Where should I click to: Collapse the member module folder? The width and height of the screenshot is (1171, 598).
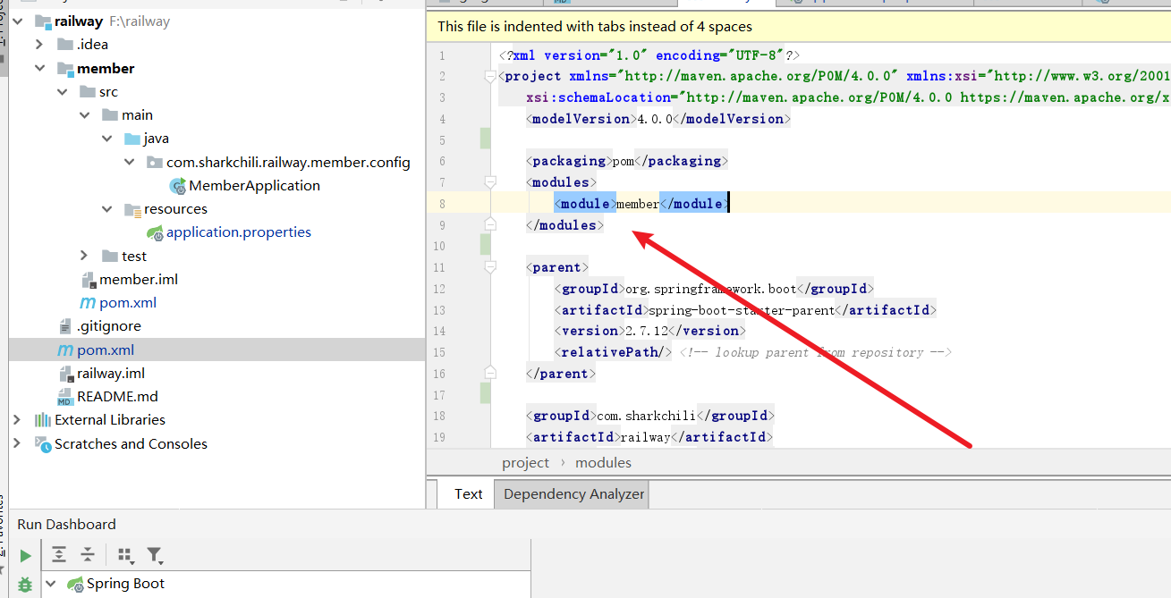point(39,68)
